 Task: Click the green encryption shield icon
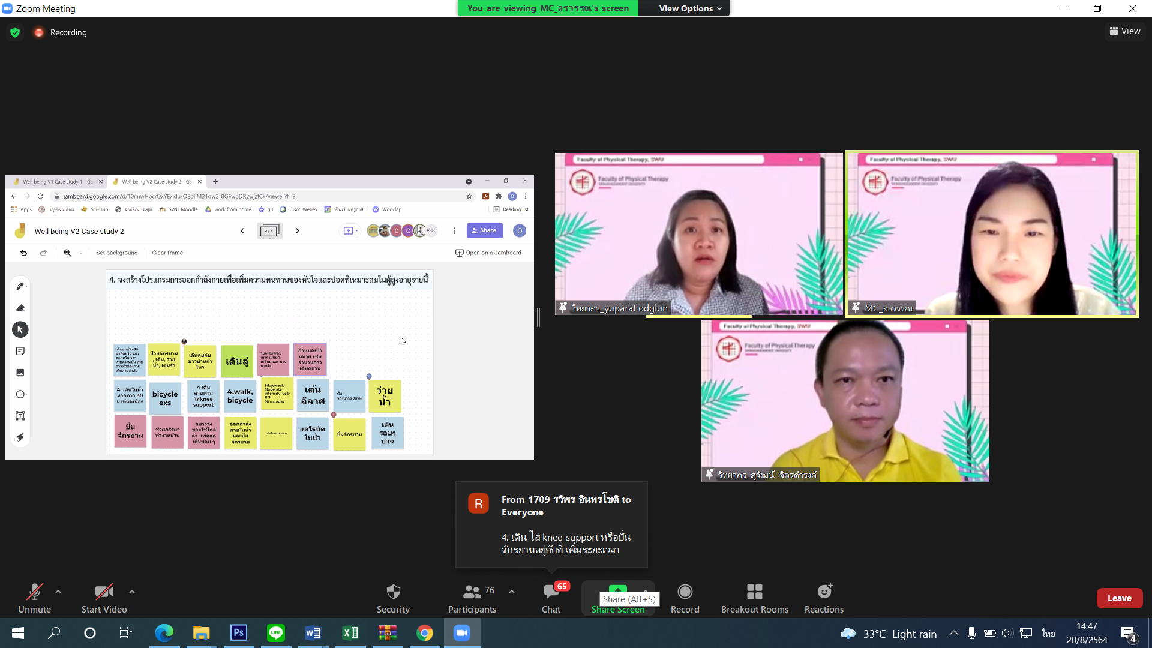[15, 32]
